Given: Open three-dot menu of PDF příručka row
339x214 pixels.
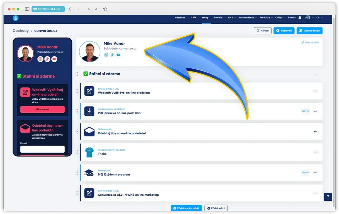Looking at the screenshot, I should pyautogui.click(x=316, y=111).
